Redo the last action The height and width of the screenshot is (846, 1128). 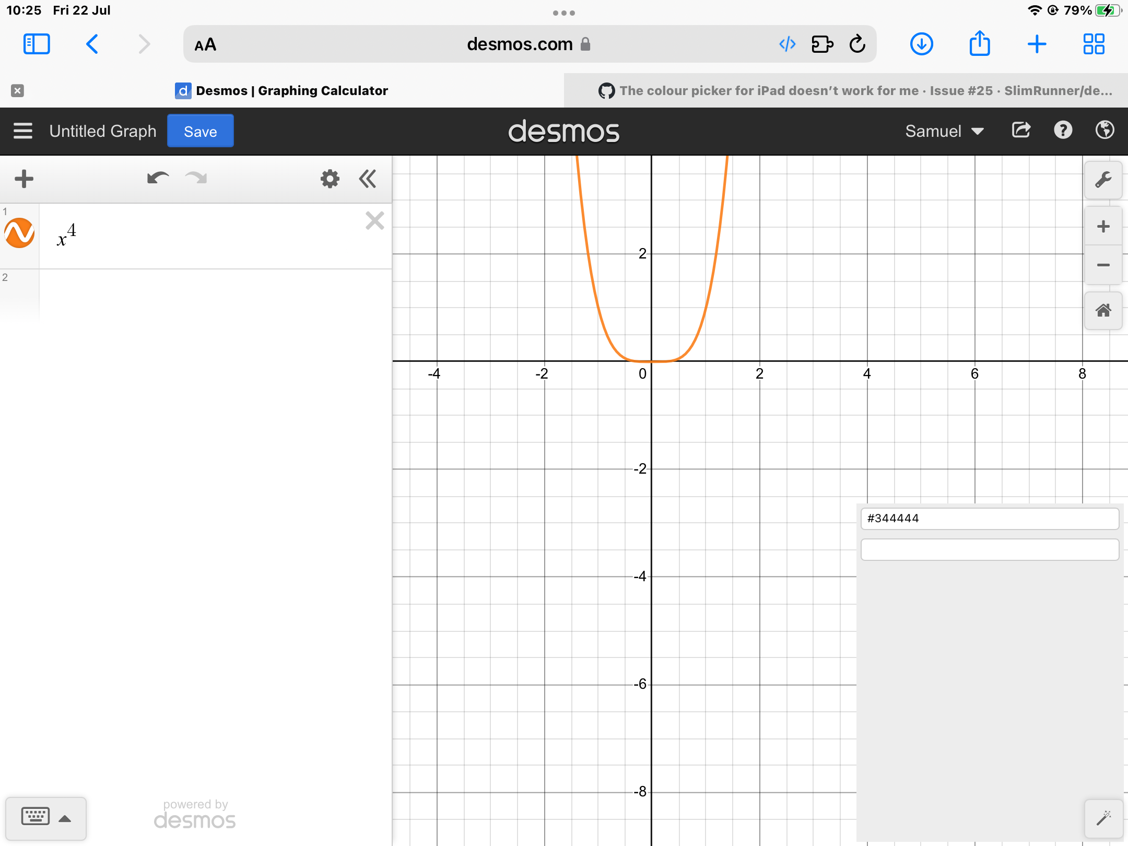pos(195,179)
